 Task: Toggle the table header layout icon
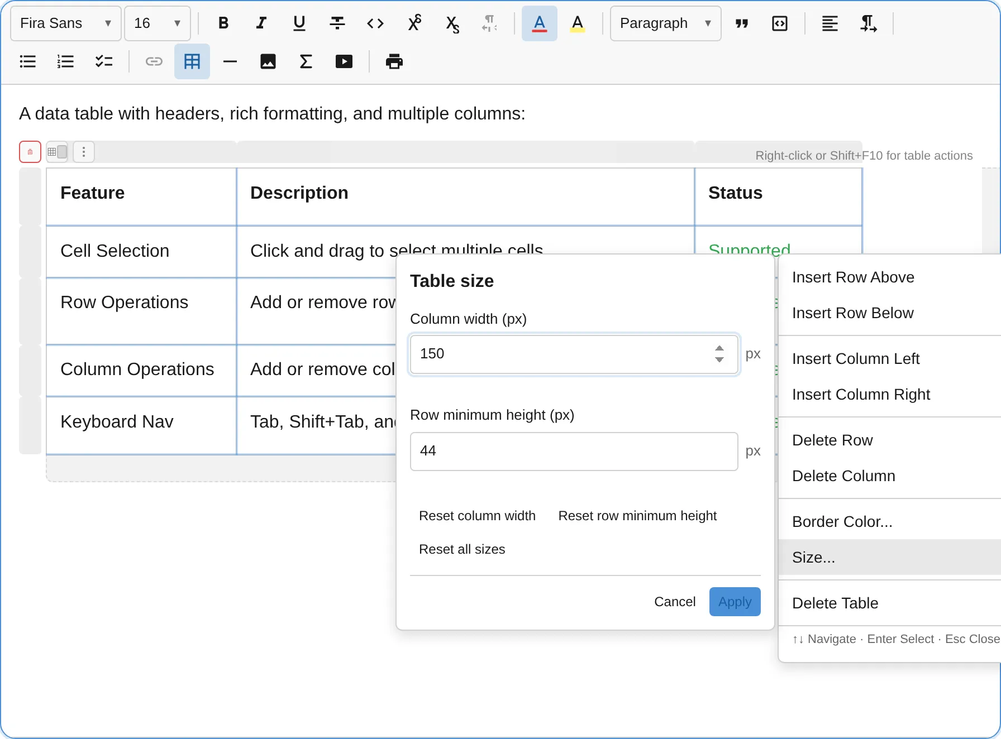57,152
